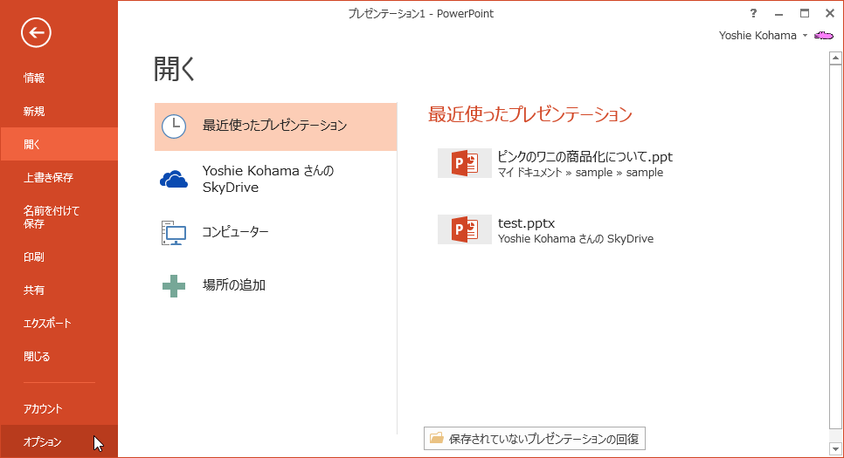Select 新規 in the sidebar
844x458 pixels.
click(59, 112)
